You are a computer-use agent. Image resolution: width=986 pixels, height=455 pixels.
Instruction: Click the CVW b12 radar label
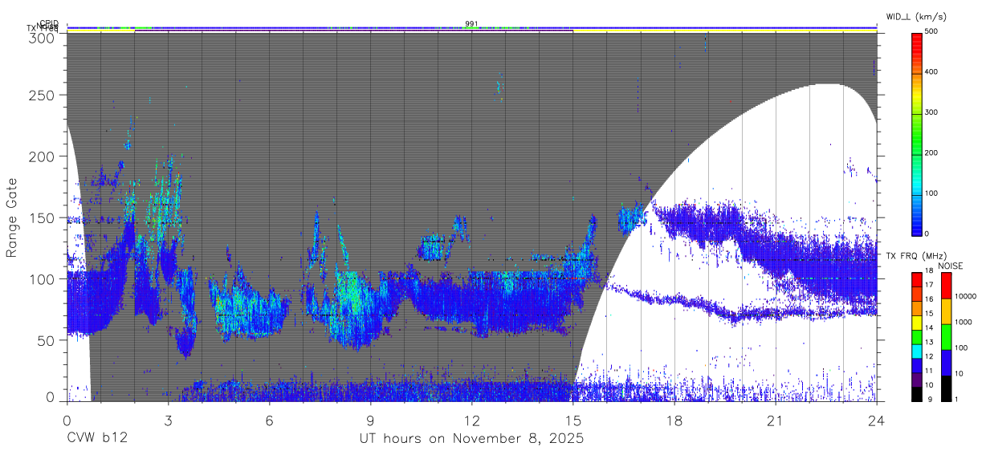tap(96, 439)
